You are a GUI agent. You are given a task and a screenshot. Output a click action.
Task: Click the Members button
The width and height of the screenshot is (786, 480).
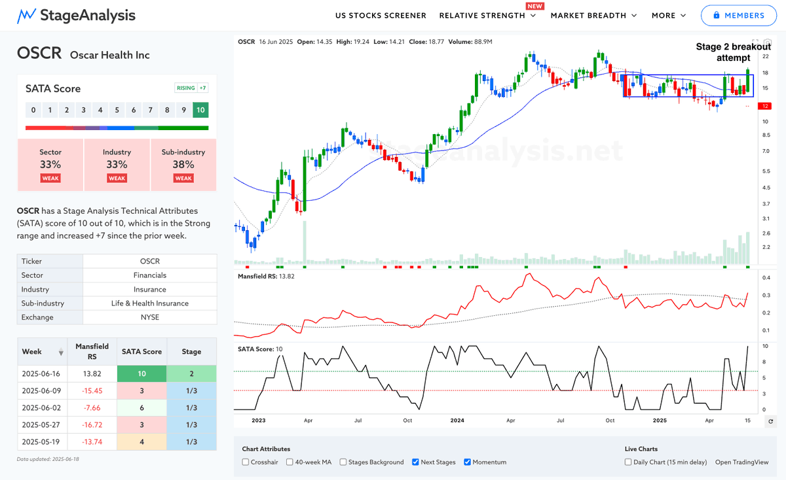(738, 15)
